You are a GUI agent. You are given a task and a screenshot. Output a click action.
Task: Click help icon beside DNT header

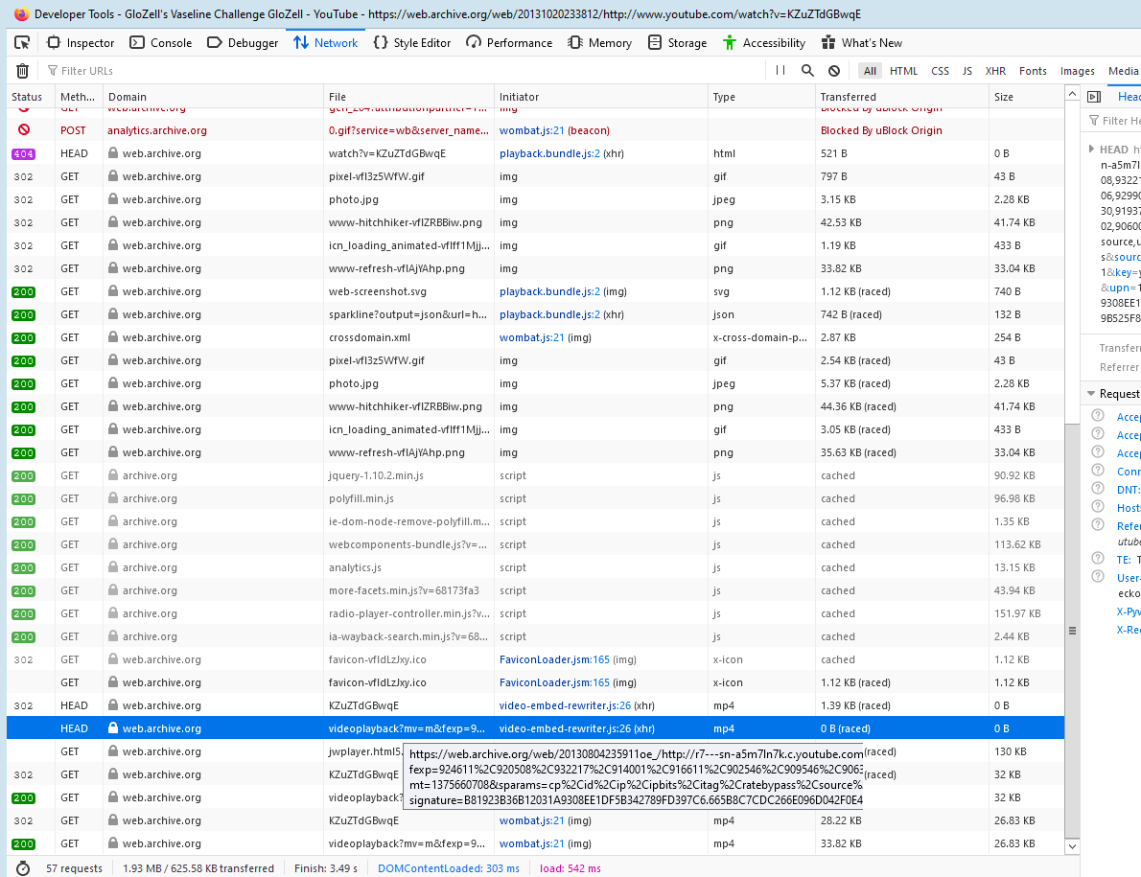click(1098, 490)
